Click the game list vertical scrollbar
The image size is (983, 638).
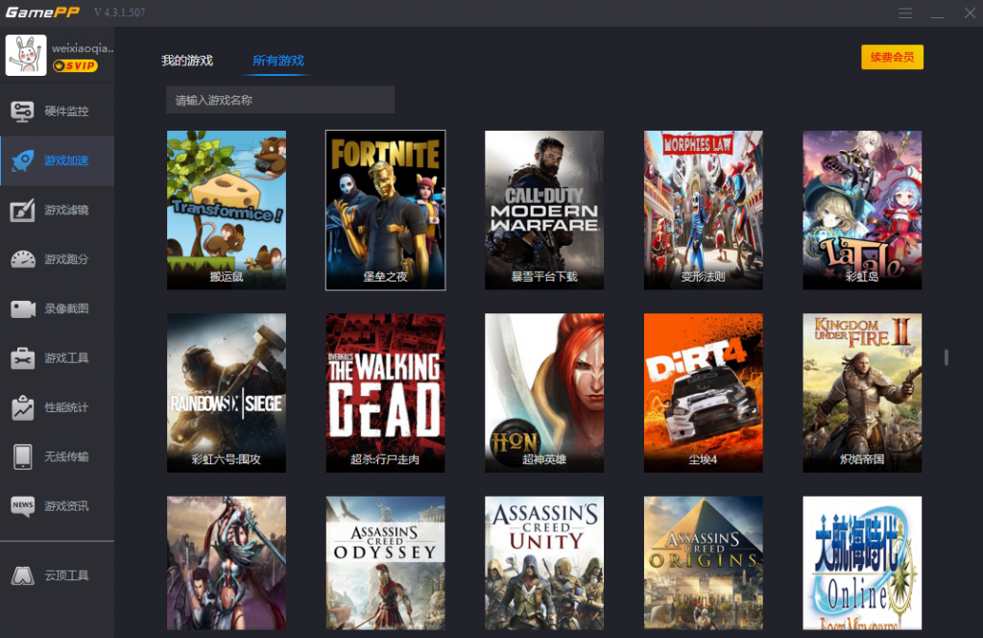[946, 357]
